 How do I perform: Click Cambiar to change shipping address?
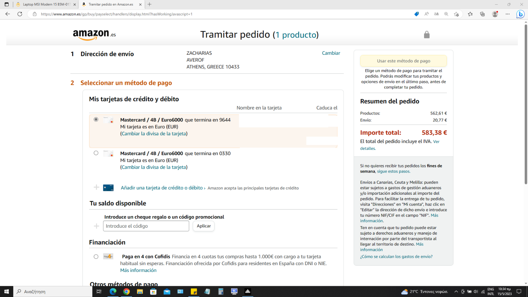331,53
